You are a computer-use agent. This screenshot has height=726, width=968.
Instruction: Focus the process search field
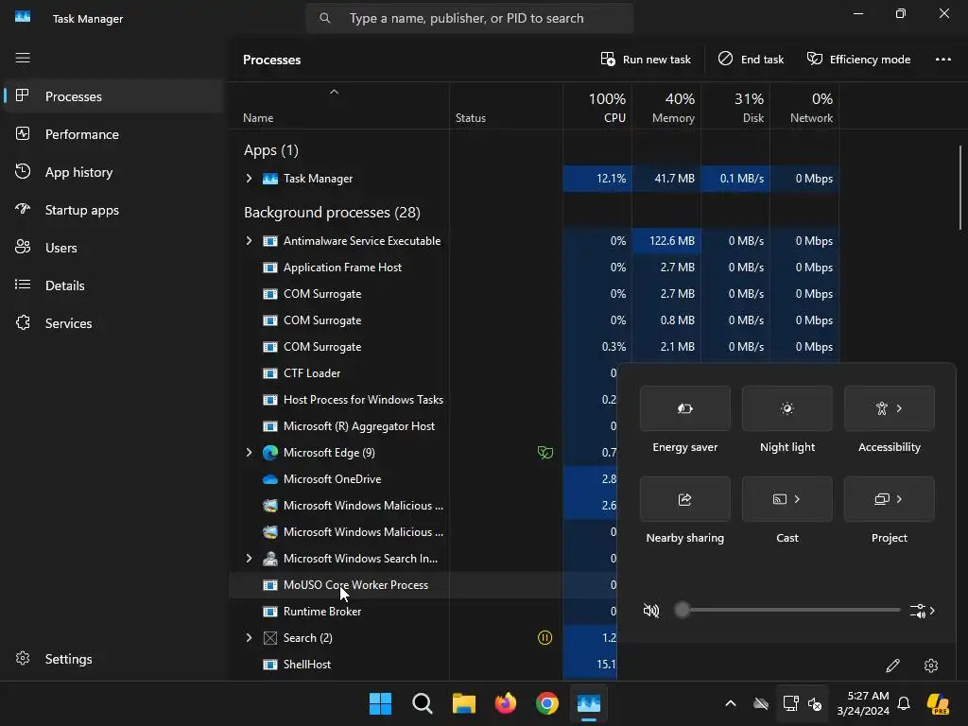(469, 19)
